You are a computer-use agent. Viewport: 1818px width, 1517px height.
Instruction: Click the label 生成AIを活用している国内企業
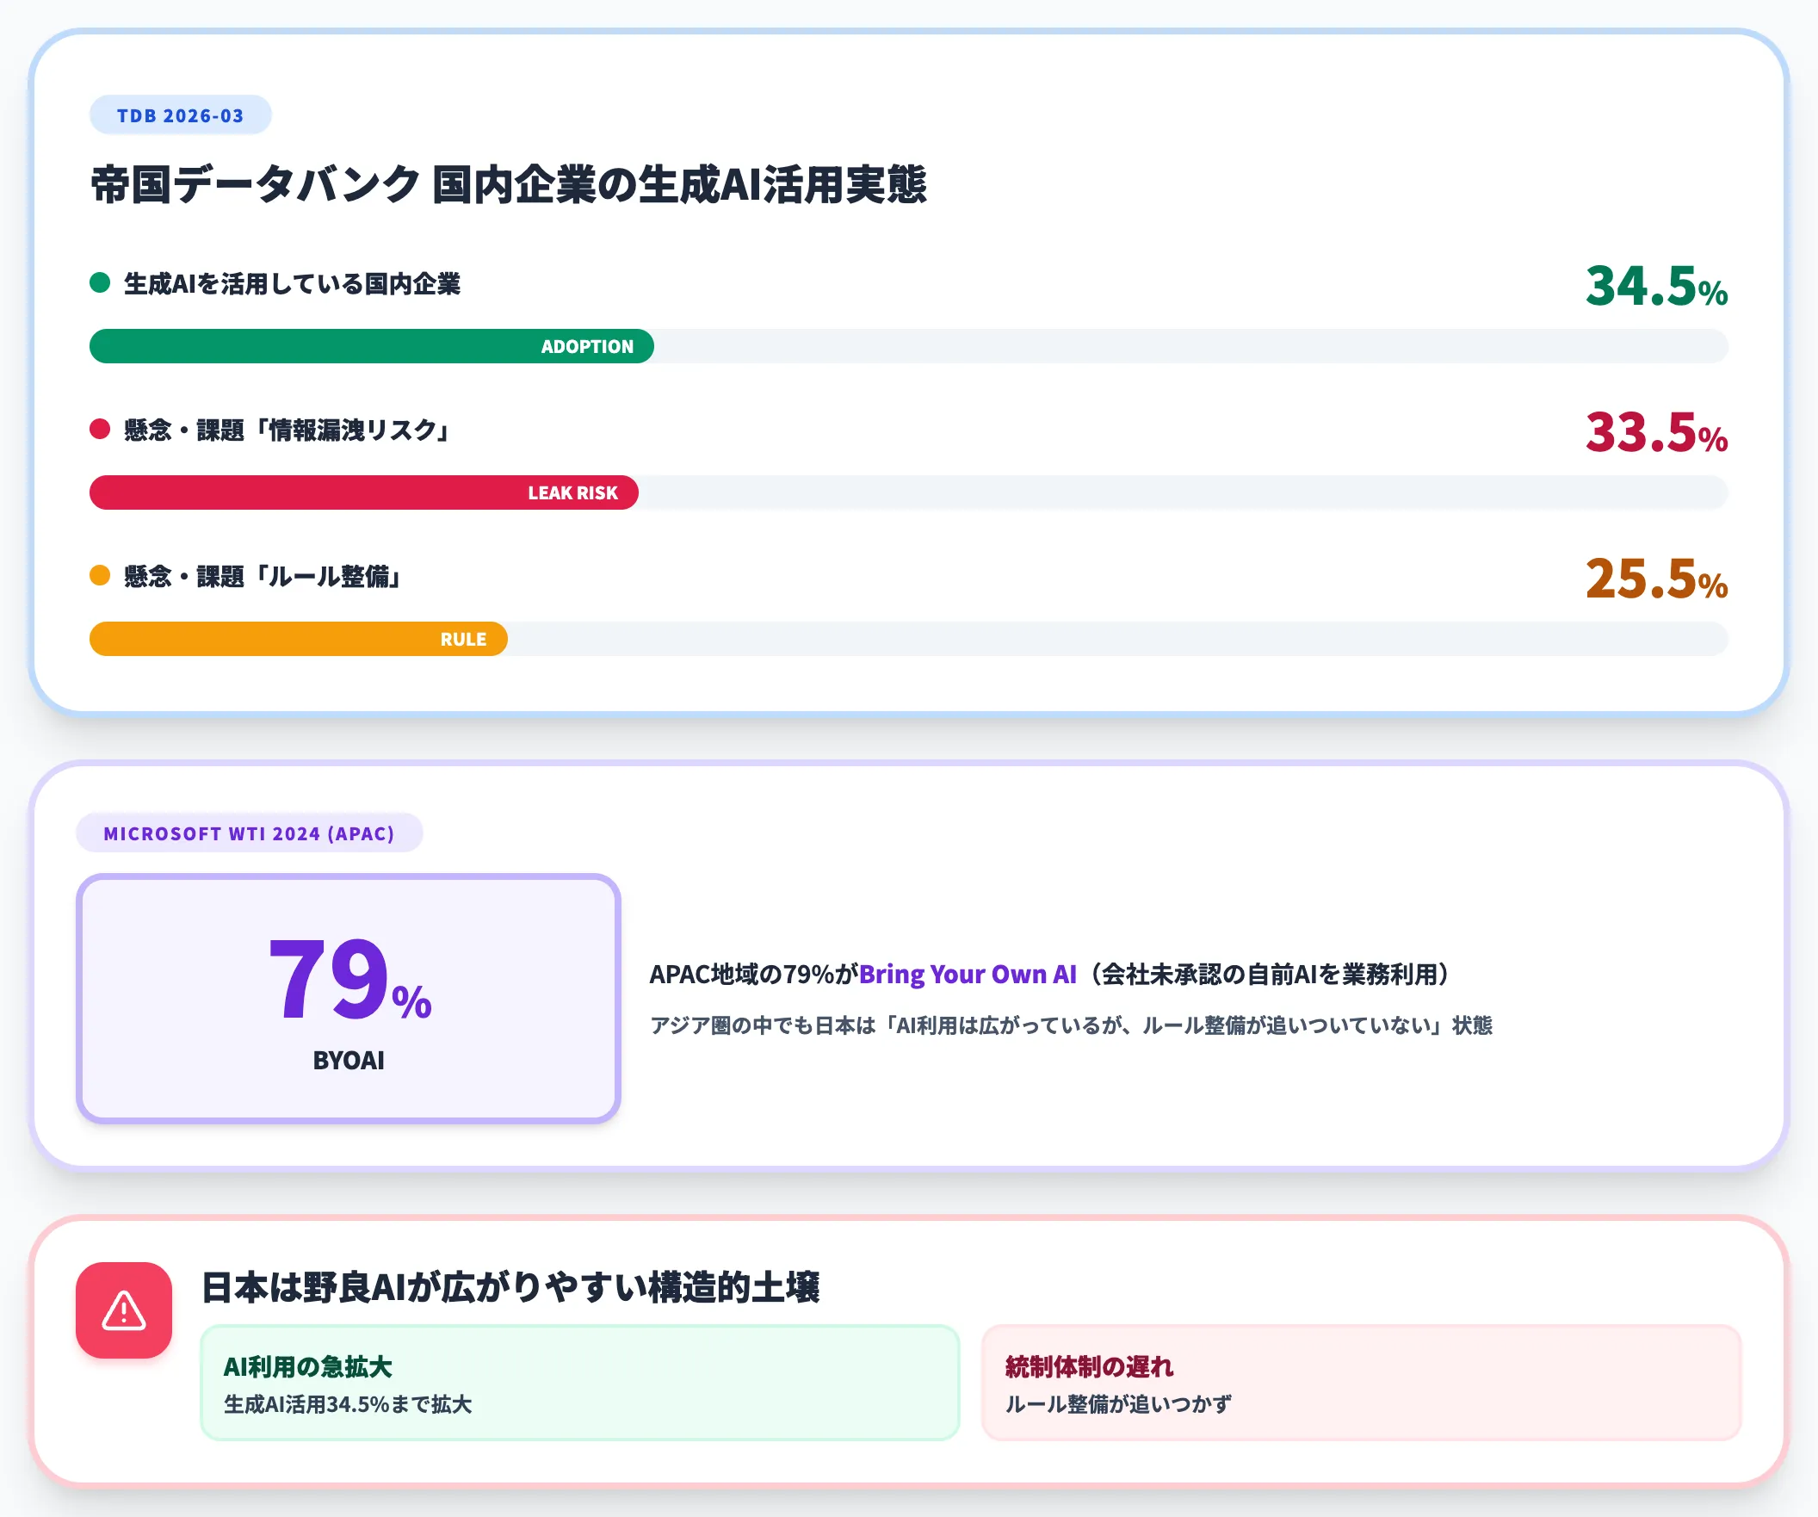click(x=292, y=283)
